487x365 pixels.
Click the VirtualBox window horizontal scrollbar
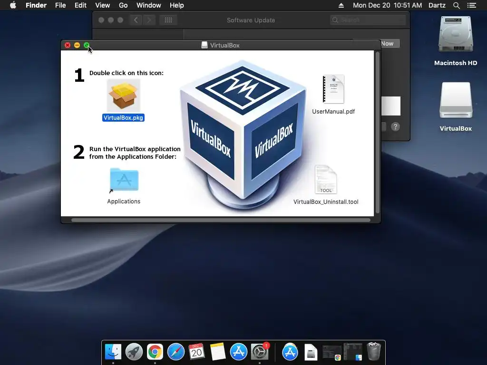pyautogui.click(x=221, y=220)
